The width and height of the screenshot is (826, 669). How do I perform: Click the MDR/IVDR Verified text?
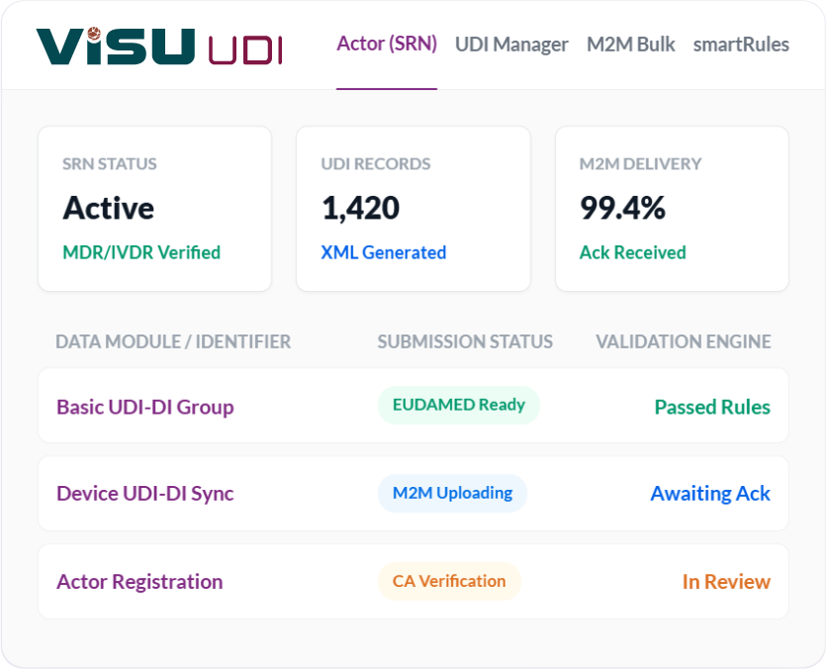[x=141, y=252]
